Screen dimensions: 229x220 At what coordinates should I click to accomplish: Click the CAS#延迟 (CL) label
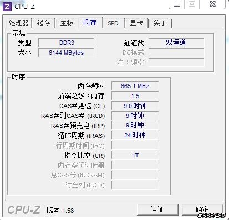tap(82, 106)
